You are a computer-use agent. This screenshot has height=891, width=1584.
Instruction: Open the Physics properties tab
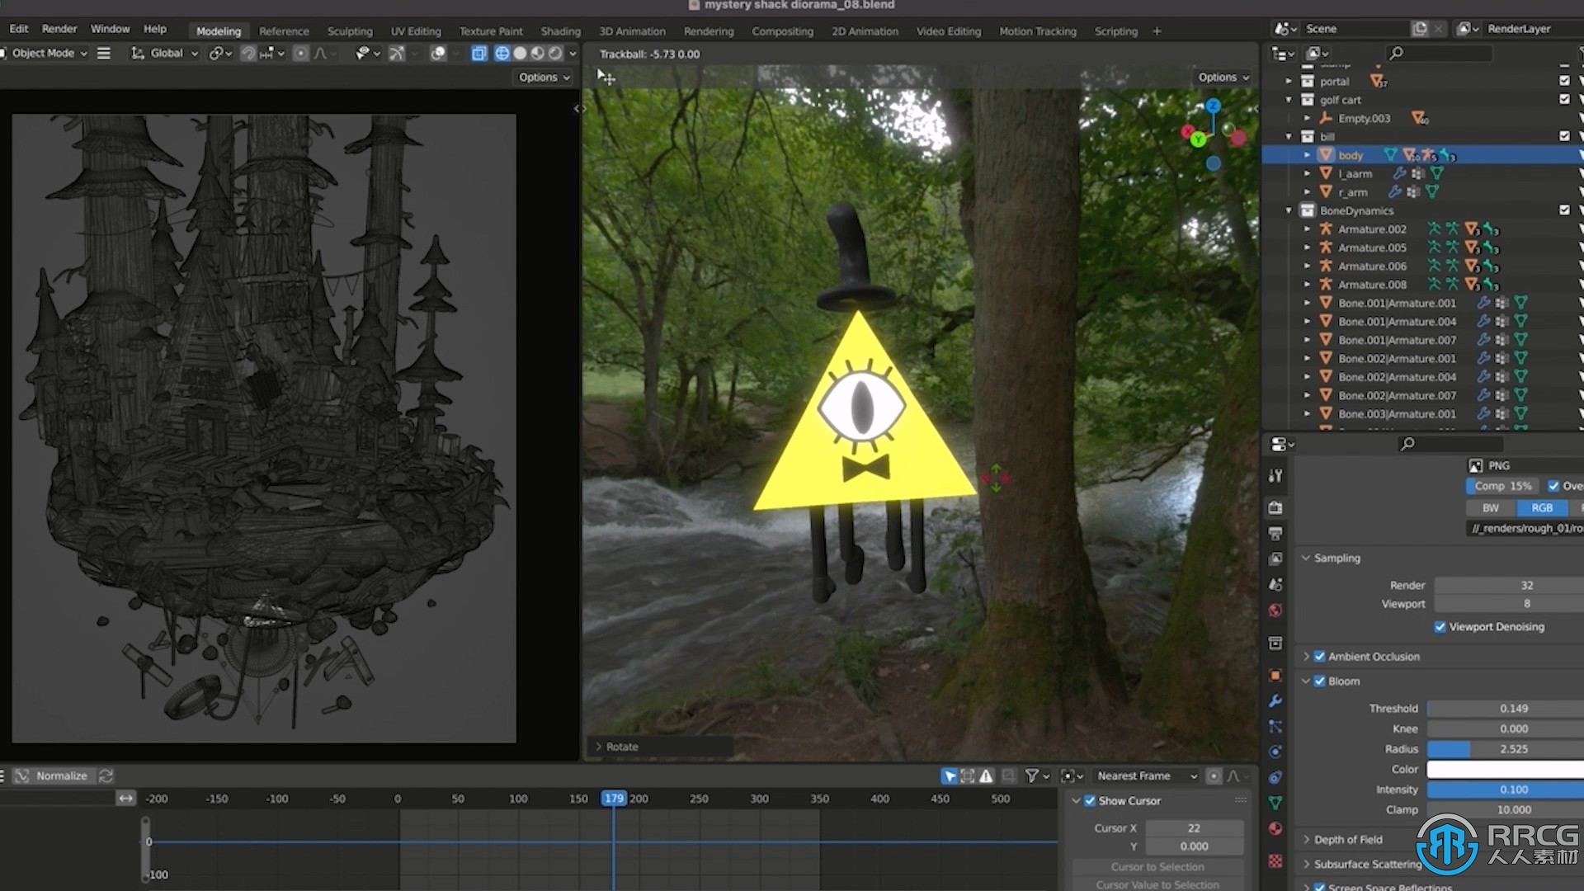coord(1275,752)
